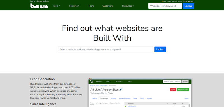224x107 pixels.
Task: Switch language to DE
Action: tap(165, 1)
